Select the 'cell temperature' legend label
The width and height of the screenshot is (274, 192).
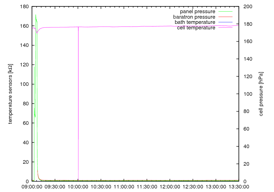point(196,28)
